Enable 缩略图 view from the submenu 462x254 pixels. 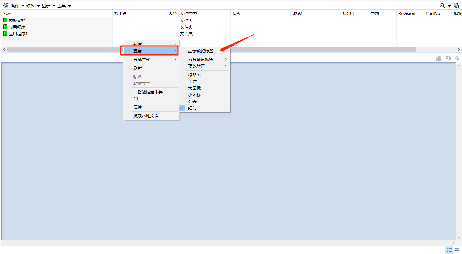pos(194,74)
